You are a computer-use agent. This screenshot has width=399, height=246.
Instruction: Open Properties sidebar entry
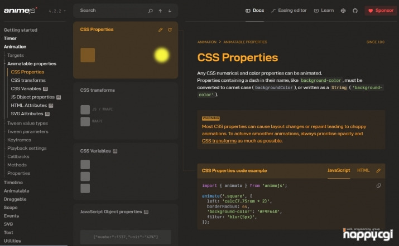(19, 173)
